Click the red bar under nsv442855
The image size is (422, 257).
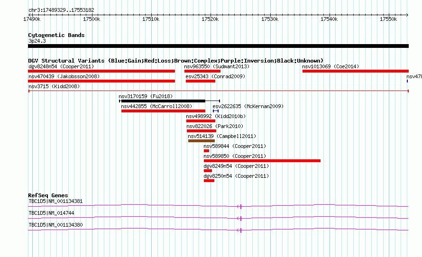pos(163,111)
